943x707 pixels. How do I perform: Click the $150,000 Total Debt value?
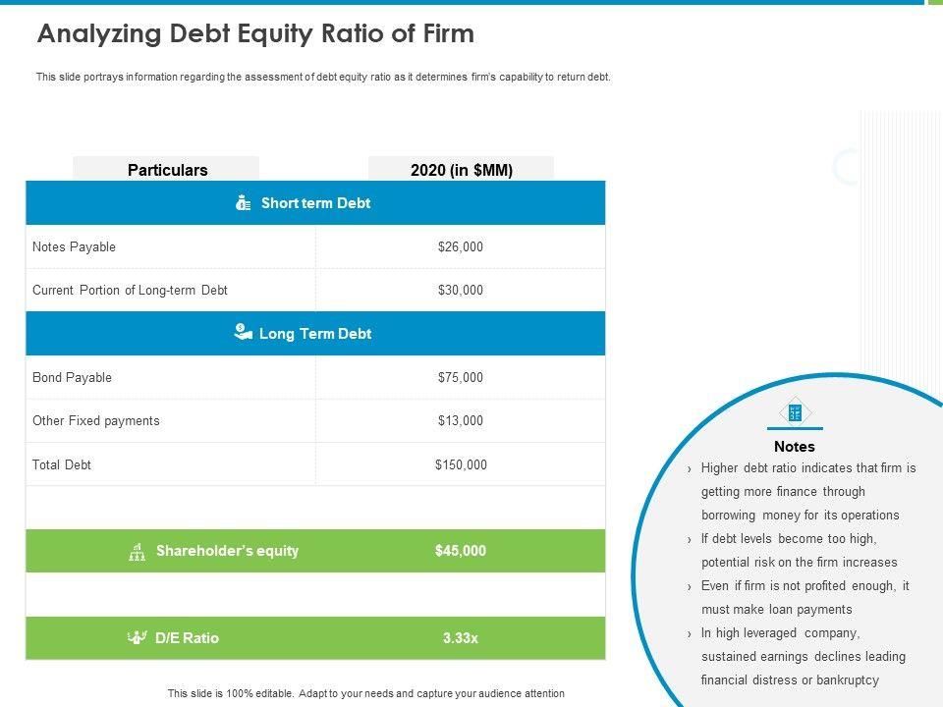(461, 465)
